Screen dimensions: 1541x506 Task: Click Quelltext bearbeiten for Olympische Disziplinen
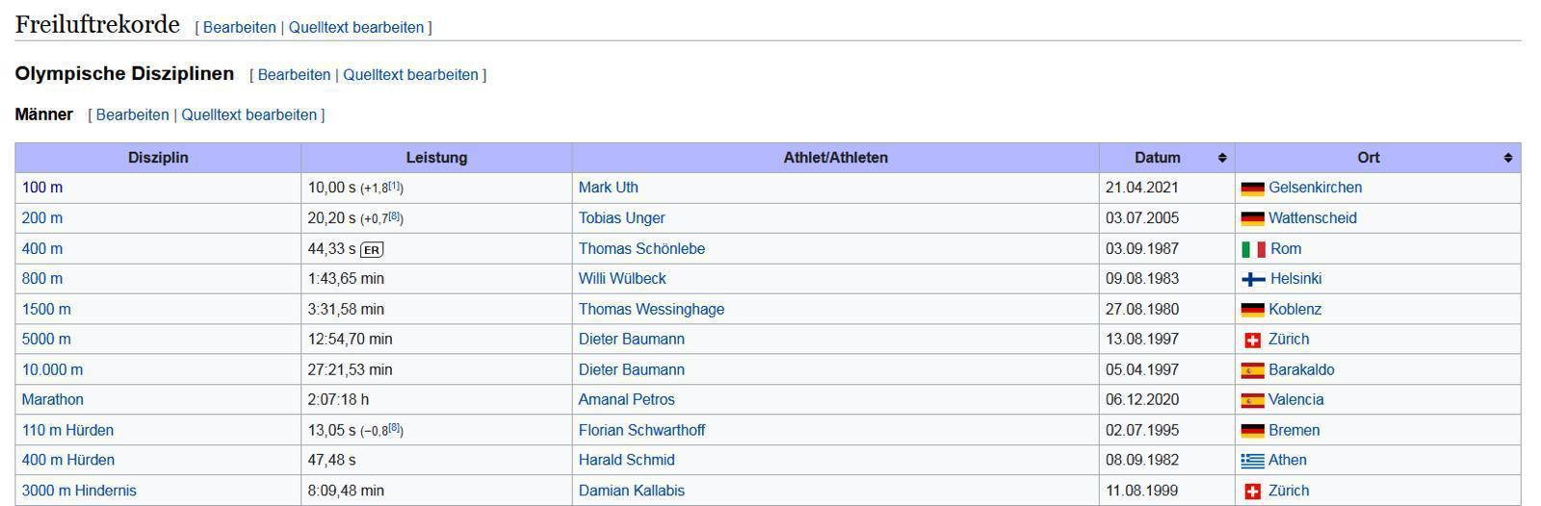[x=410, y=74]
